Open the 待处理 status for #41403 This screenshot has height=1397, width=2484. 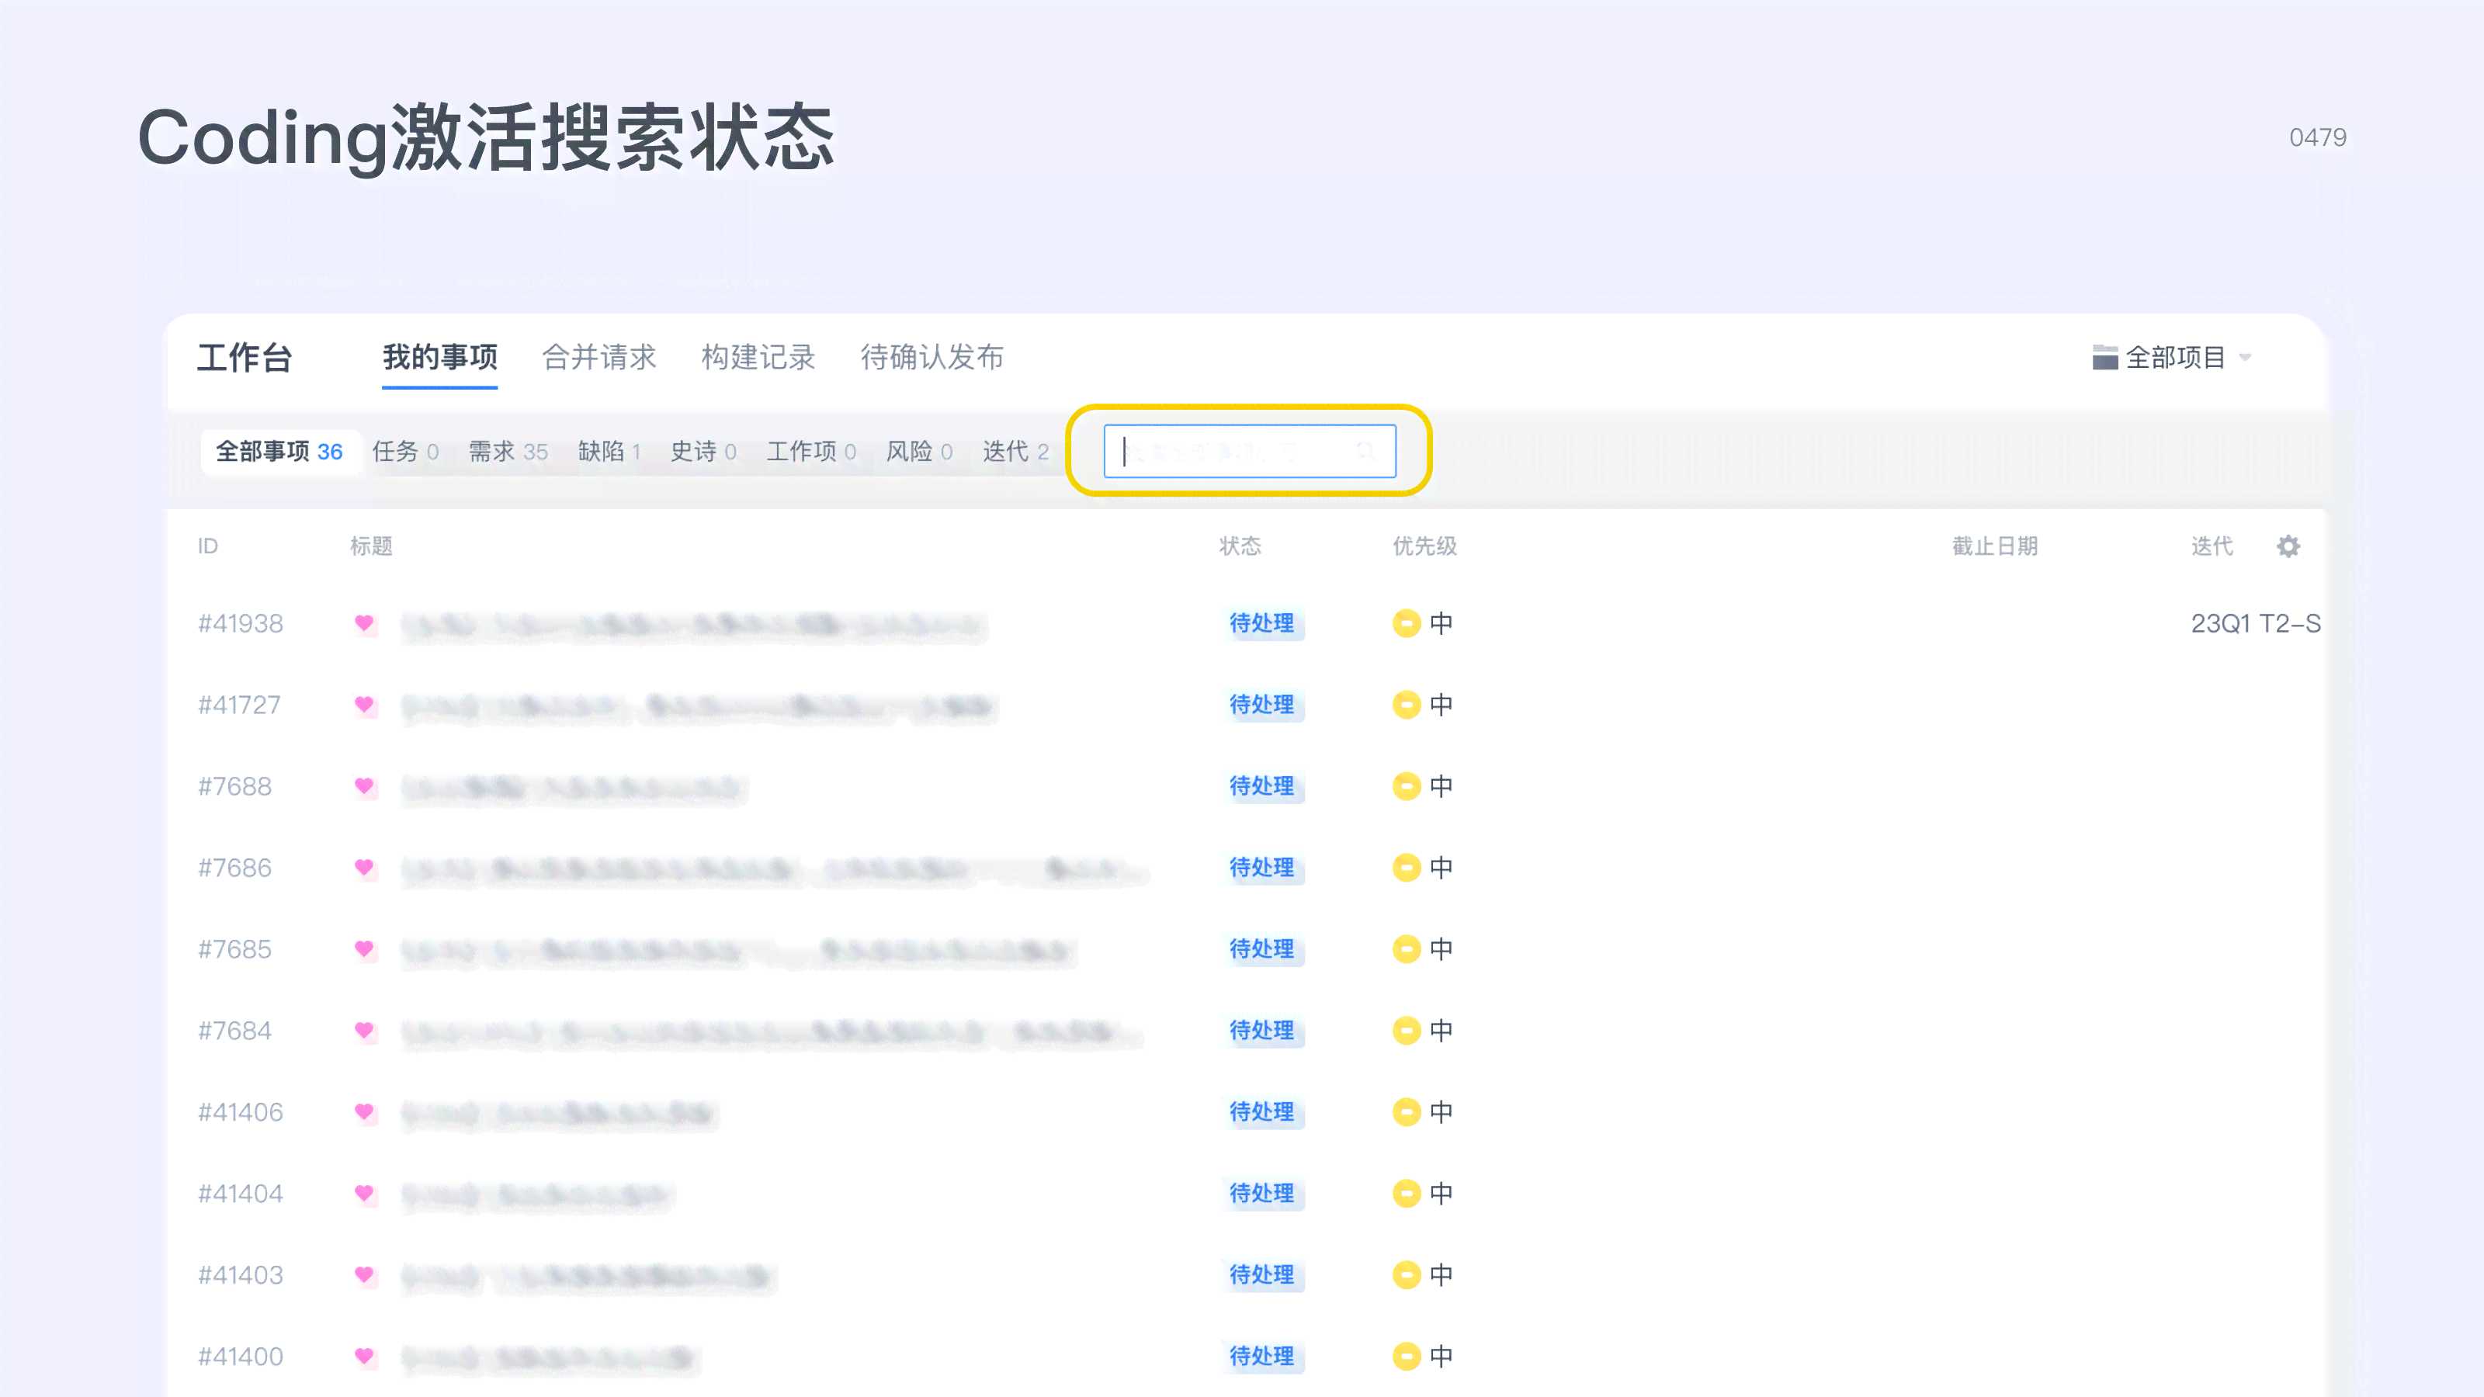coord(1261,1275)
